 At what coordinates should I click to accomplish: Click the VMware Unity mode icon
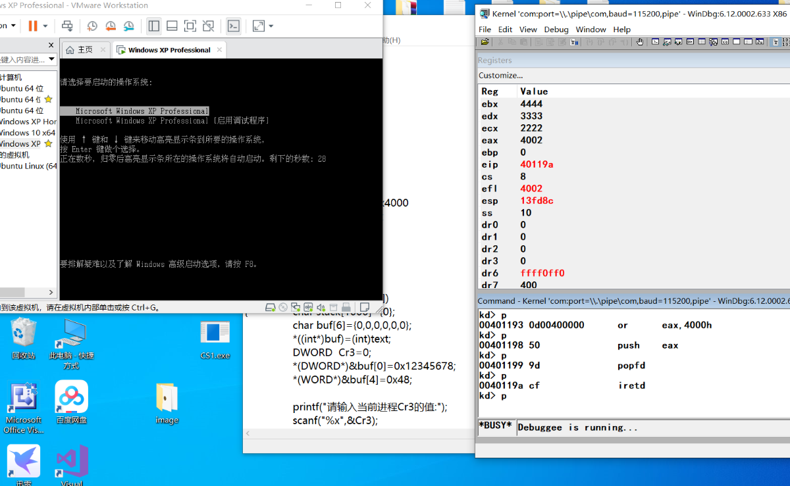[208, 26]
